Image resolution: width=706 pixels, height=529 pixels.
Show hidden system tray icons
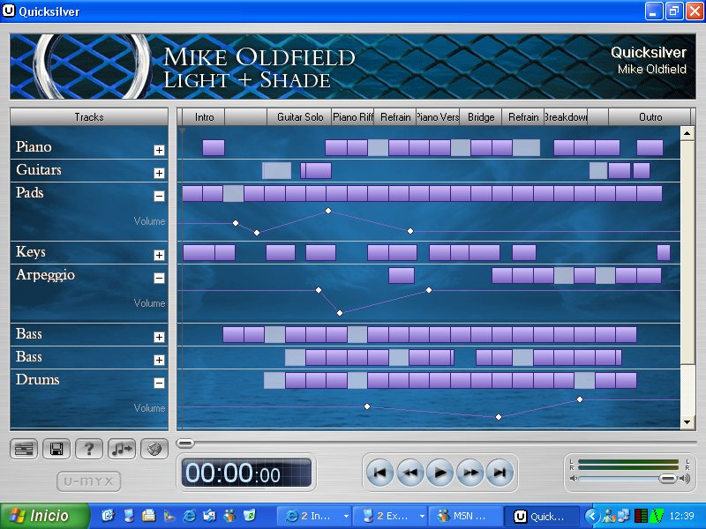(592, 516)
